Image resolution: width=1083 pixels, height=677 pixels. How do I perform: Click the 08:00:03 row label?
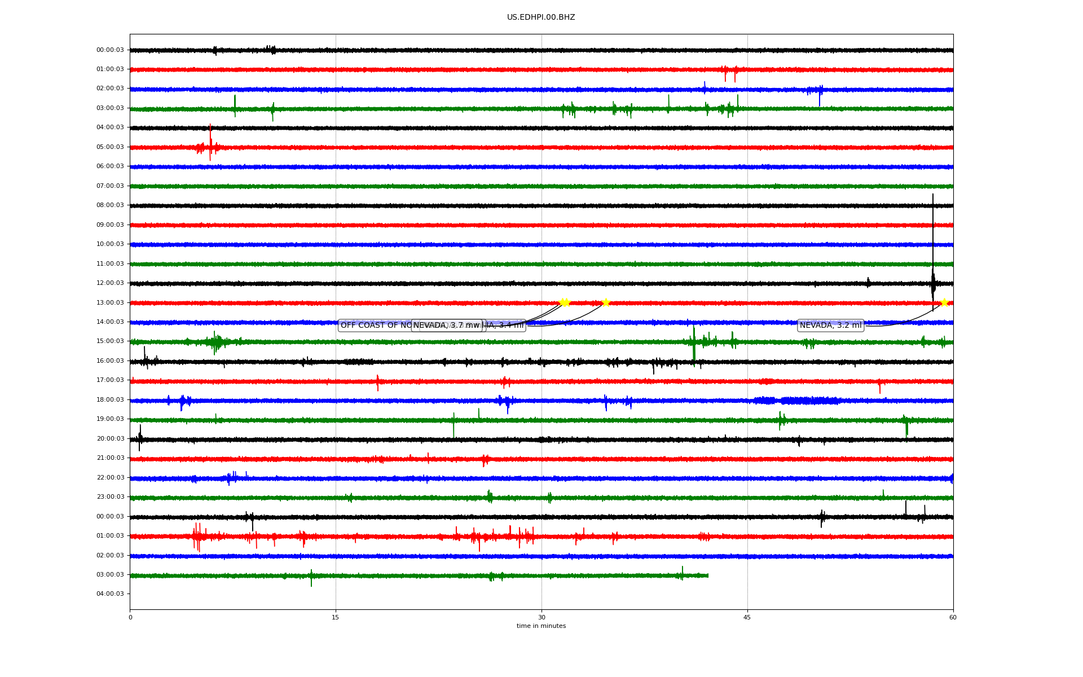click(110, 205)
